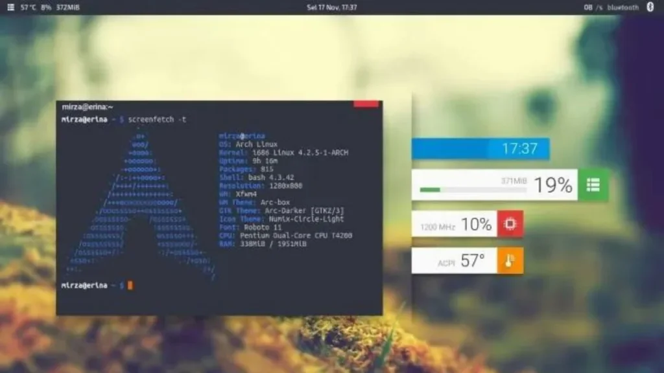The height and width of the screenshot is (373, 664).
Task: Click the 57 °C temperature panel reading
Action: [29, 7]
